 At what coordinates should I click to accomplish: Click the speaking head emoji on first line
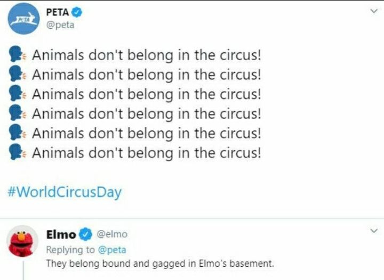click(18, 55)
